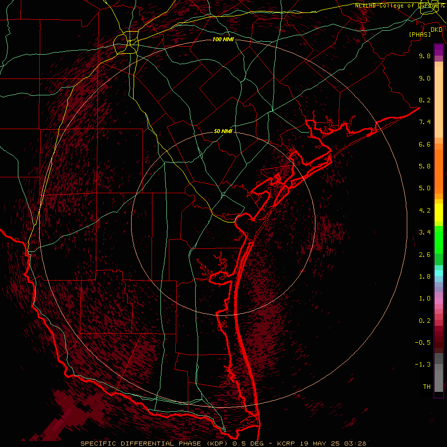This screenshot has width=447, height=447.
Task: Click the SPECIFIC DIFFERENTIAL PHASE (KDP) product title
Action: [155, 444]
